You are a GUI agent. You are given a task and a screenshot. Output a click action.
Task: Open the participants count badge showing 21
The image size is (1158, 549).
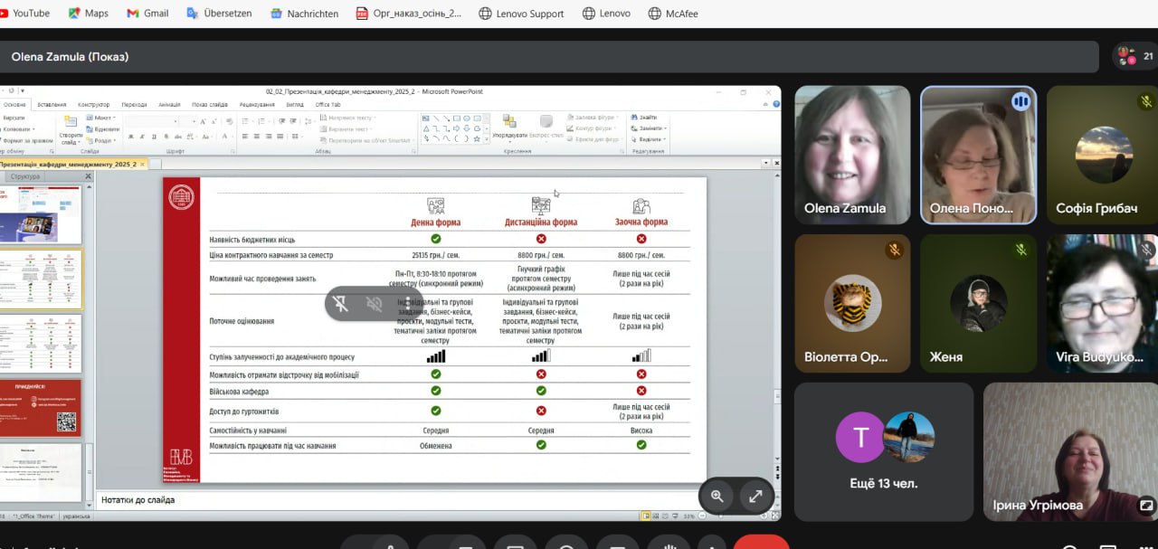[1136, 56]
